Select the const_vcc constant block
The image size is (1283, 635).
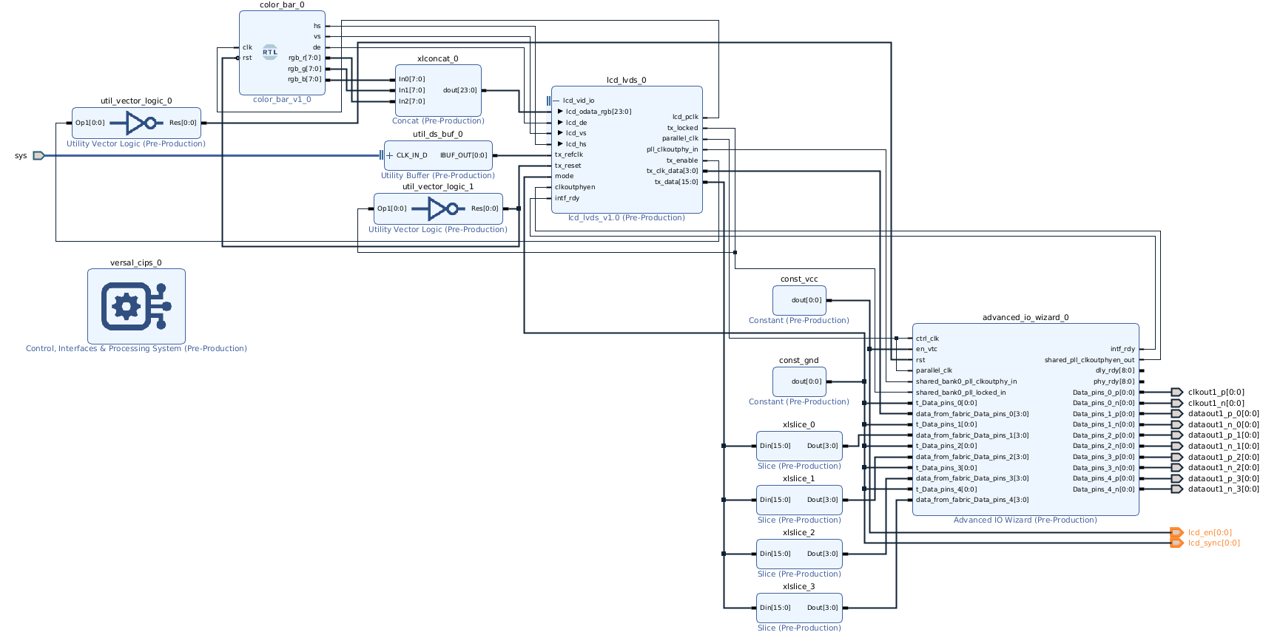(799, 300)
